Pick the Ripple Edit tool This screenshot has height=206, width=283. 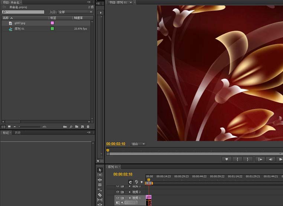pos(100,180)
